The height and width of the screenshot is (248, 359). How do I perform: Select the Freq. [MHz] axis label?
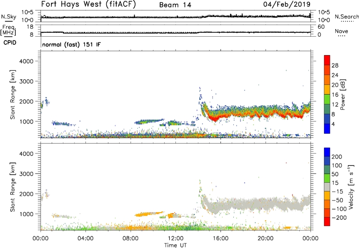click(x=7, y=32)
